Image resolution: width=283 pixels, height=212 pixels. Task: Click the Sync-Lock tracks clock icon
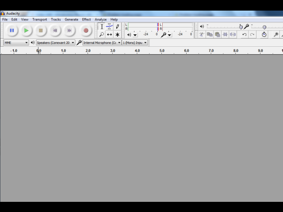click(264, 34)
